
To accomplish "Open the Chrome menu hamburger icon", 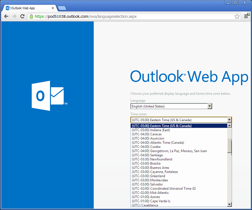I will pyautogui.click(x=246, y=16).
